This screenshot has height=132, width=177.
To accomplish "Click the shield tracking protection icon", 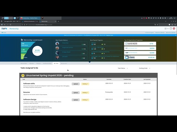I will 22,24.
